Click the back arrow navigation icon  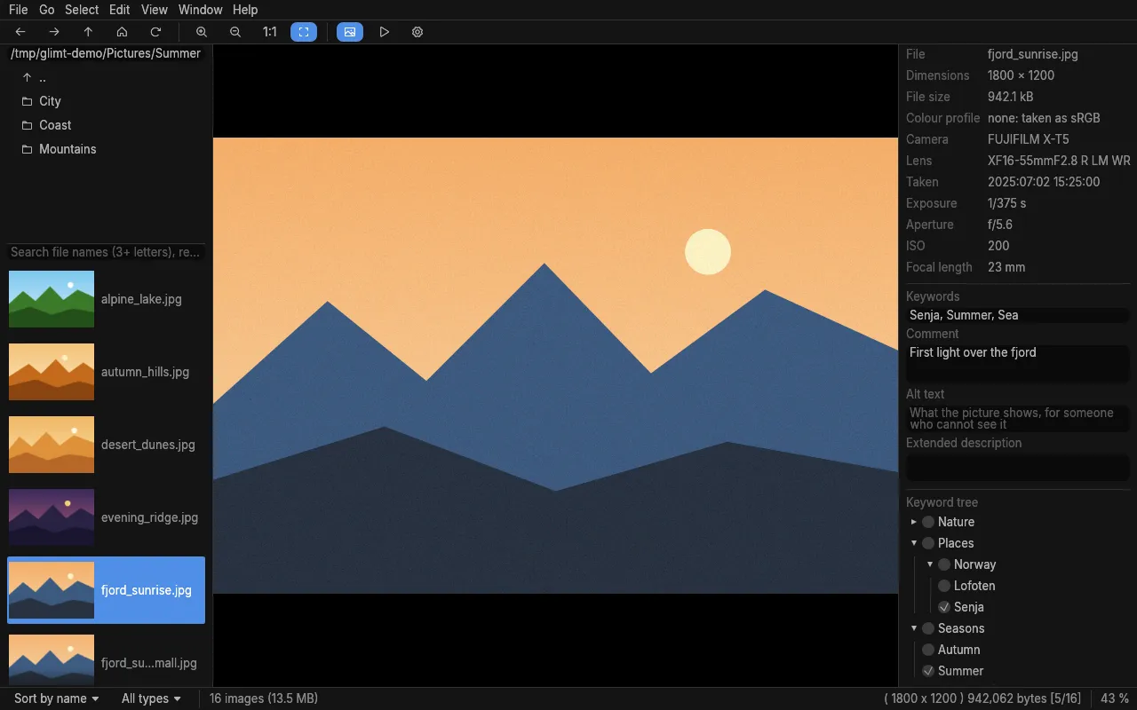coord(20,32)
